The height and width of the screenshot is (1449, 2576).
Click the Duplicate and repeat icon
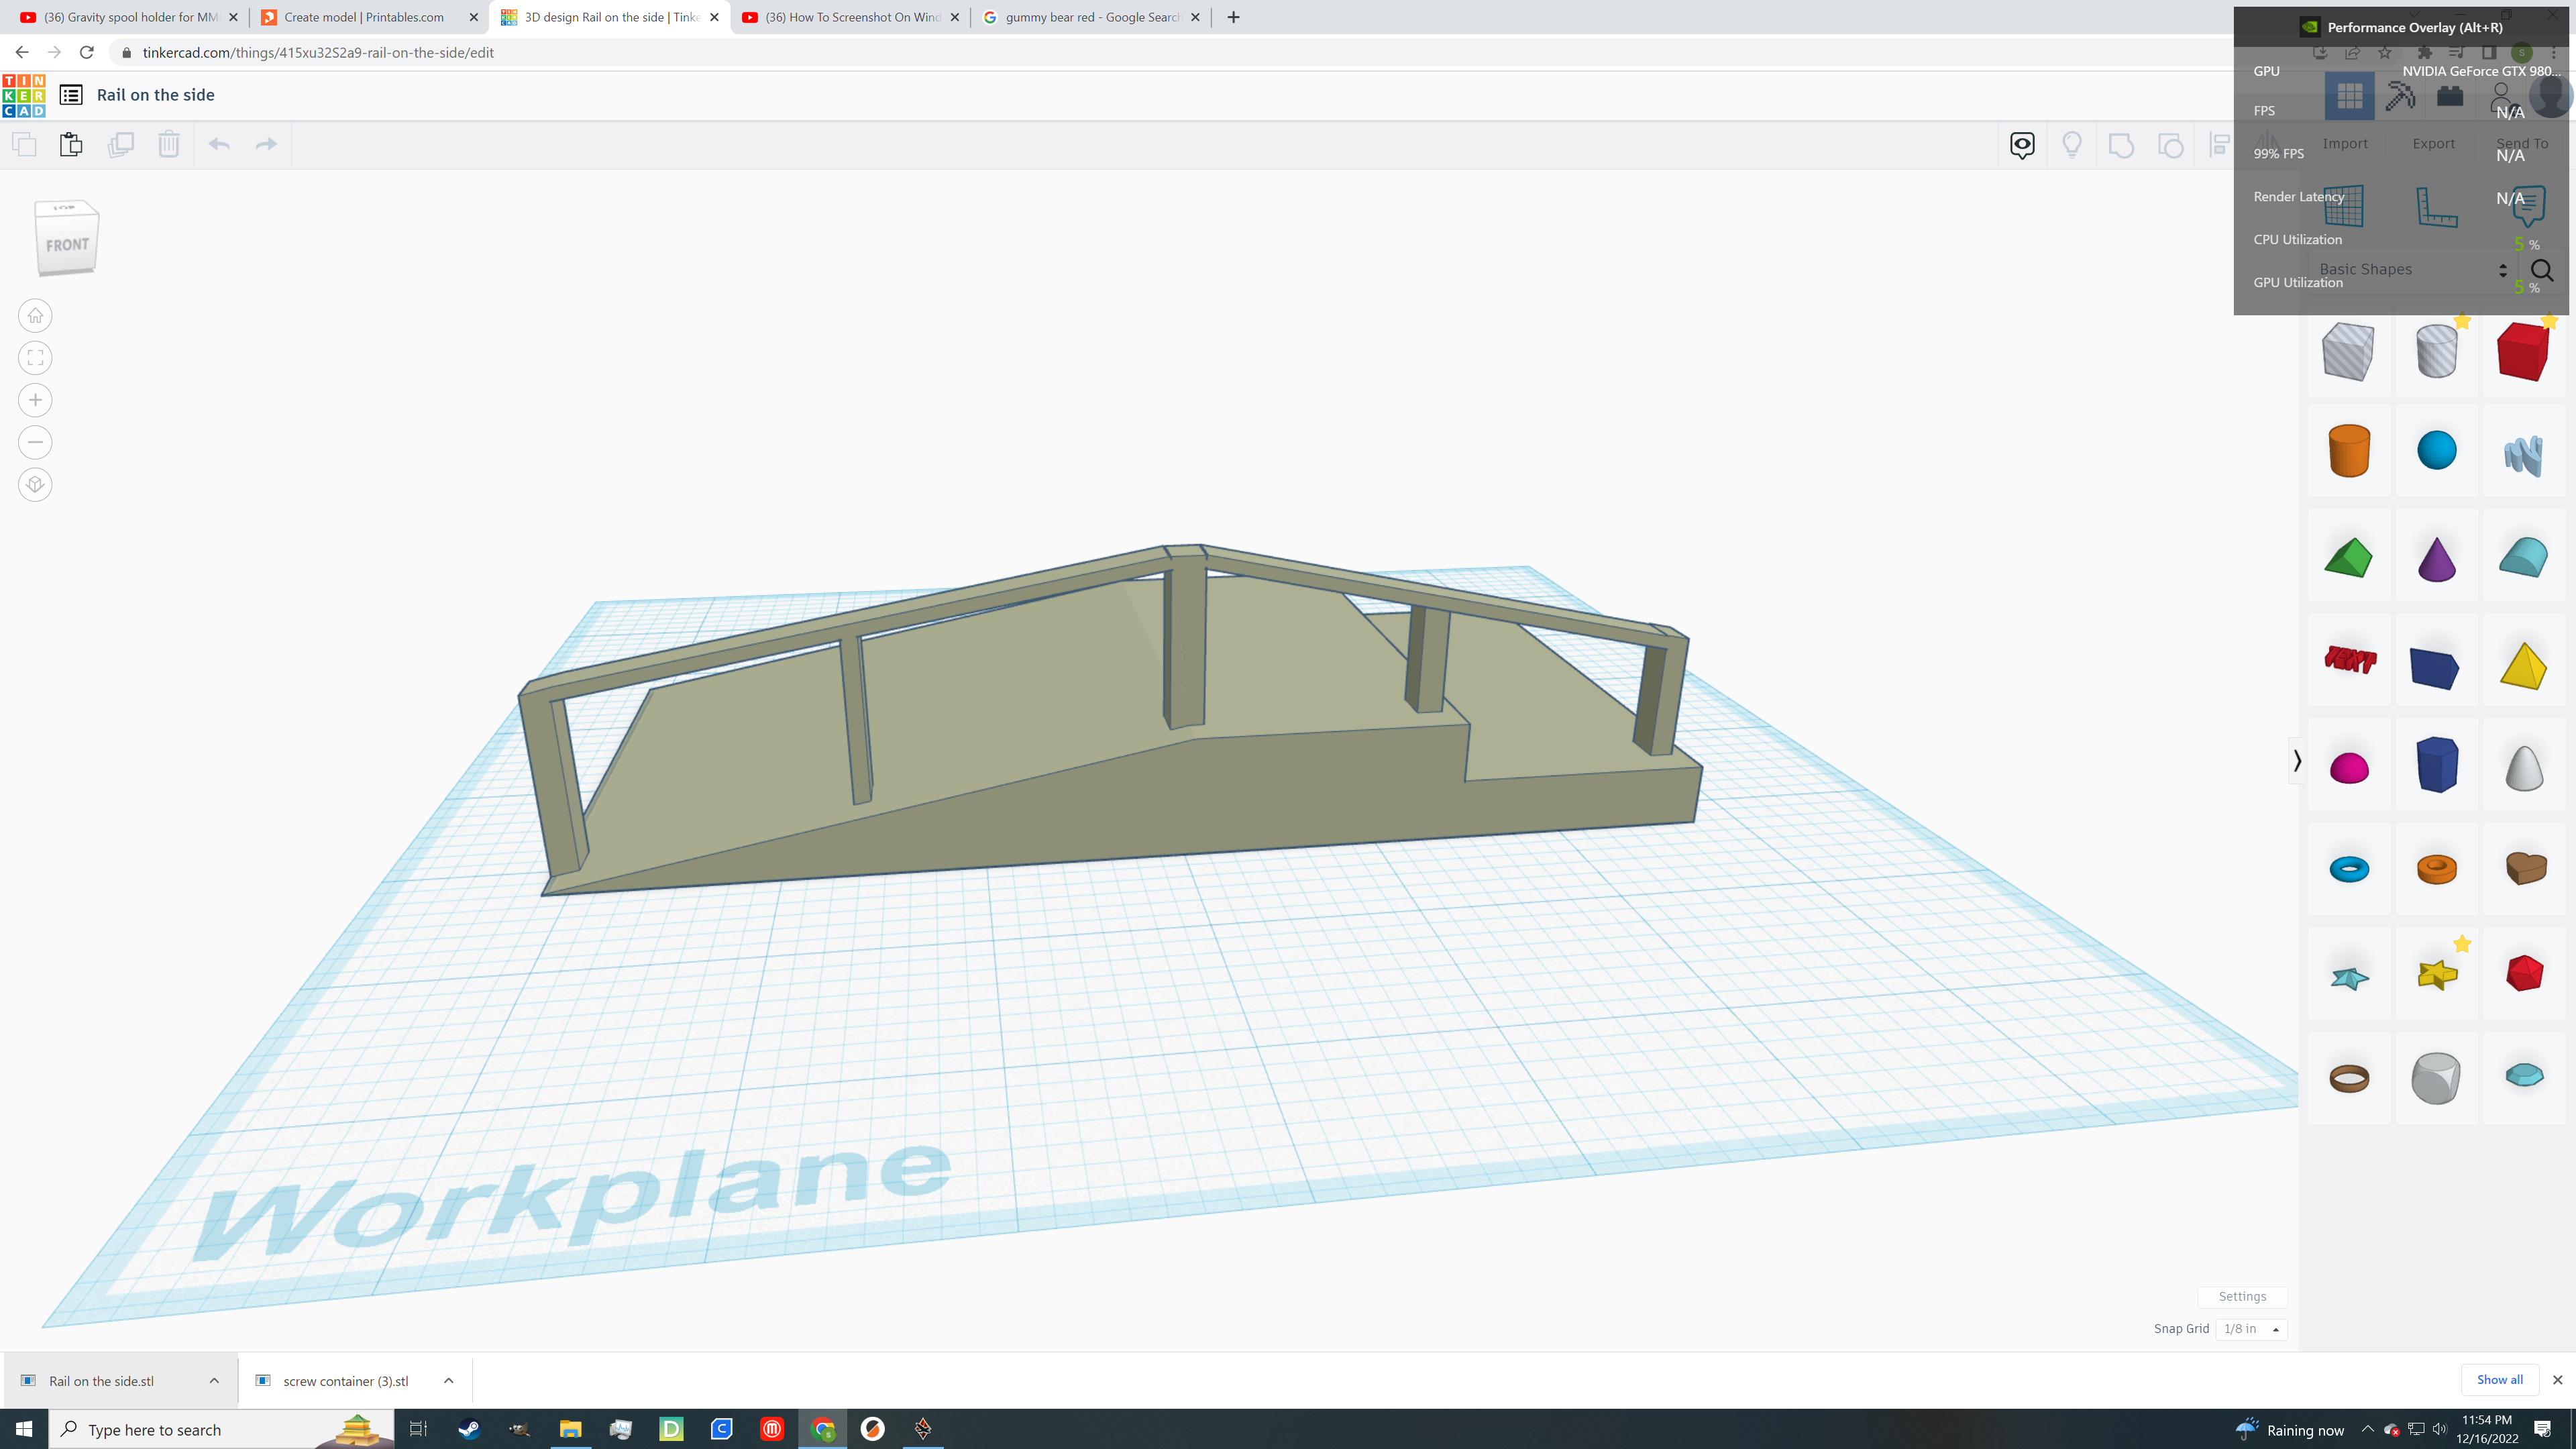(121, 144)
